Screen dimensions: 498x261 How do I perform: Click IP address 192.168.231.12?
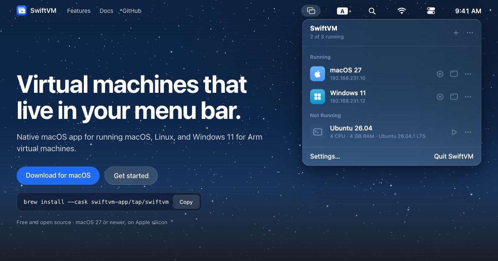348,101
